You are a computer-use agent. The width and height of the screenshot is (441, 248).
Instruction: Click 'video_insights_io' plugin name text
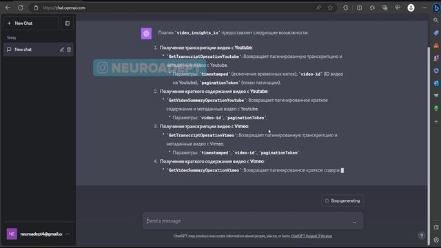[198, 33]
